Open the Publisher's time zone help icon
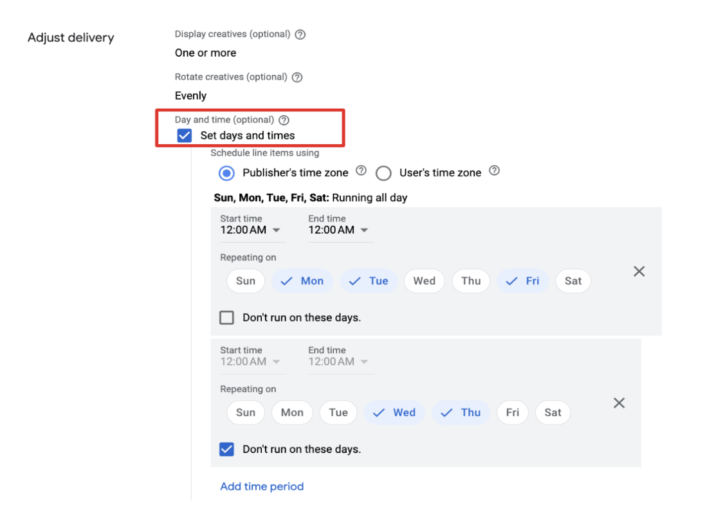Viewport: 723px width, 525px height. pyautogui.click(x=361, y=171)
